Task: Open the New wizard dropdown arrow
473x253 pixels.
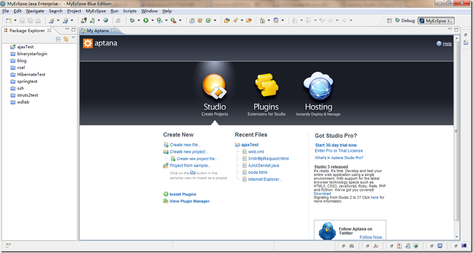Action: click(x=15, y=21)
